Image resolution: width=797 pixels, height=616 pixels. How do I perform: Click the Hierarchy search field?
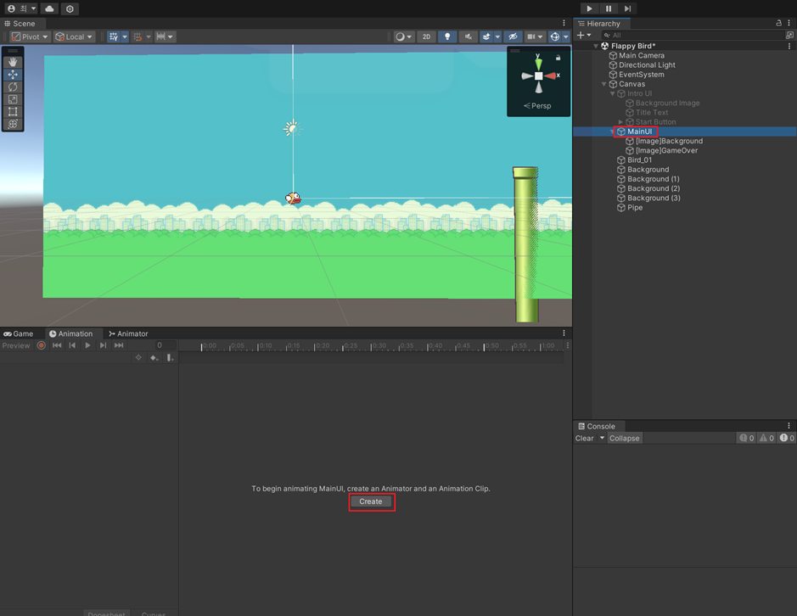click(x=693, y=35)
